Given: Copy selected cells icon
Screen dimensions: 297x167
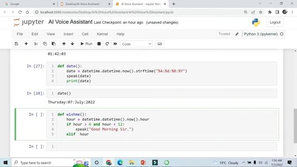Looking at the screenshot, I should pos(45,44).
